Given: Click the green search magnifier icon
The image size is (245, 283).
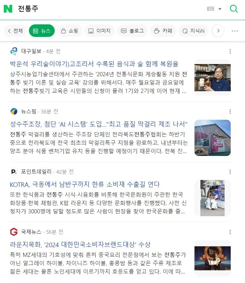Looking at the screenshot, I should (233, 9).
